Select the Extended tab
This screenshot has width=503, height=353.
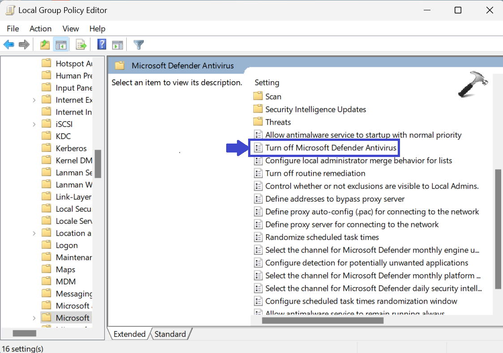[x=129, y=334]
